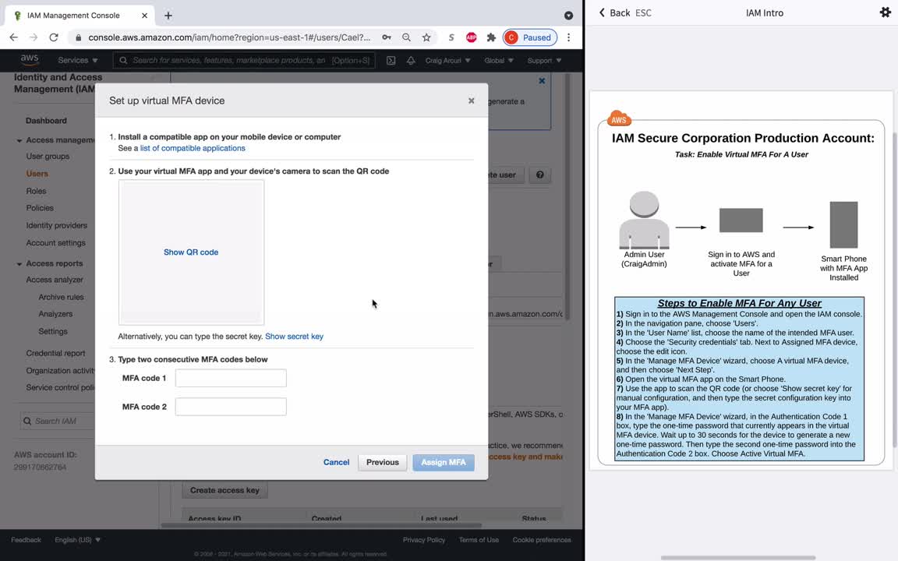Screen dimensions: 898x561
Task: Open User groups in sidebar
Action: (48, 156)
